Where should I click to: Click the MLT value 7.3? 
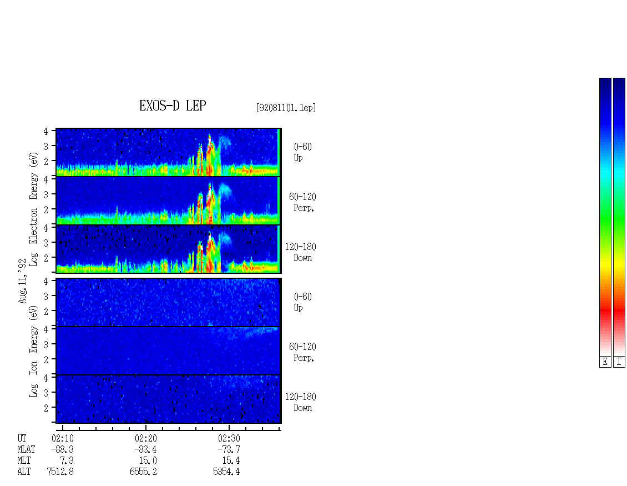pos(67,461)
